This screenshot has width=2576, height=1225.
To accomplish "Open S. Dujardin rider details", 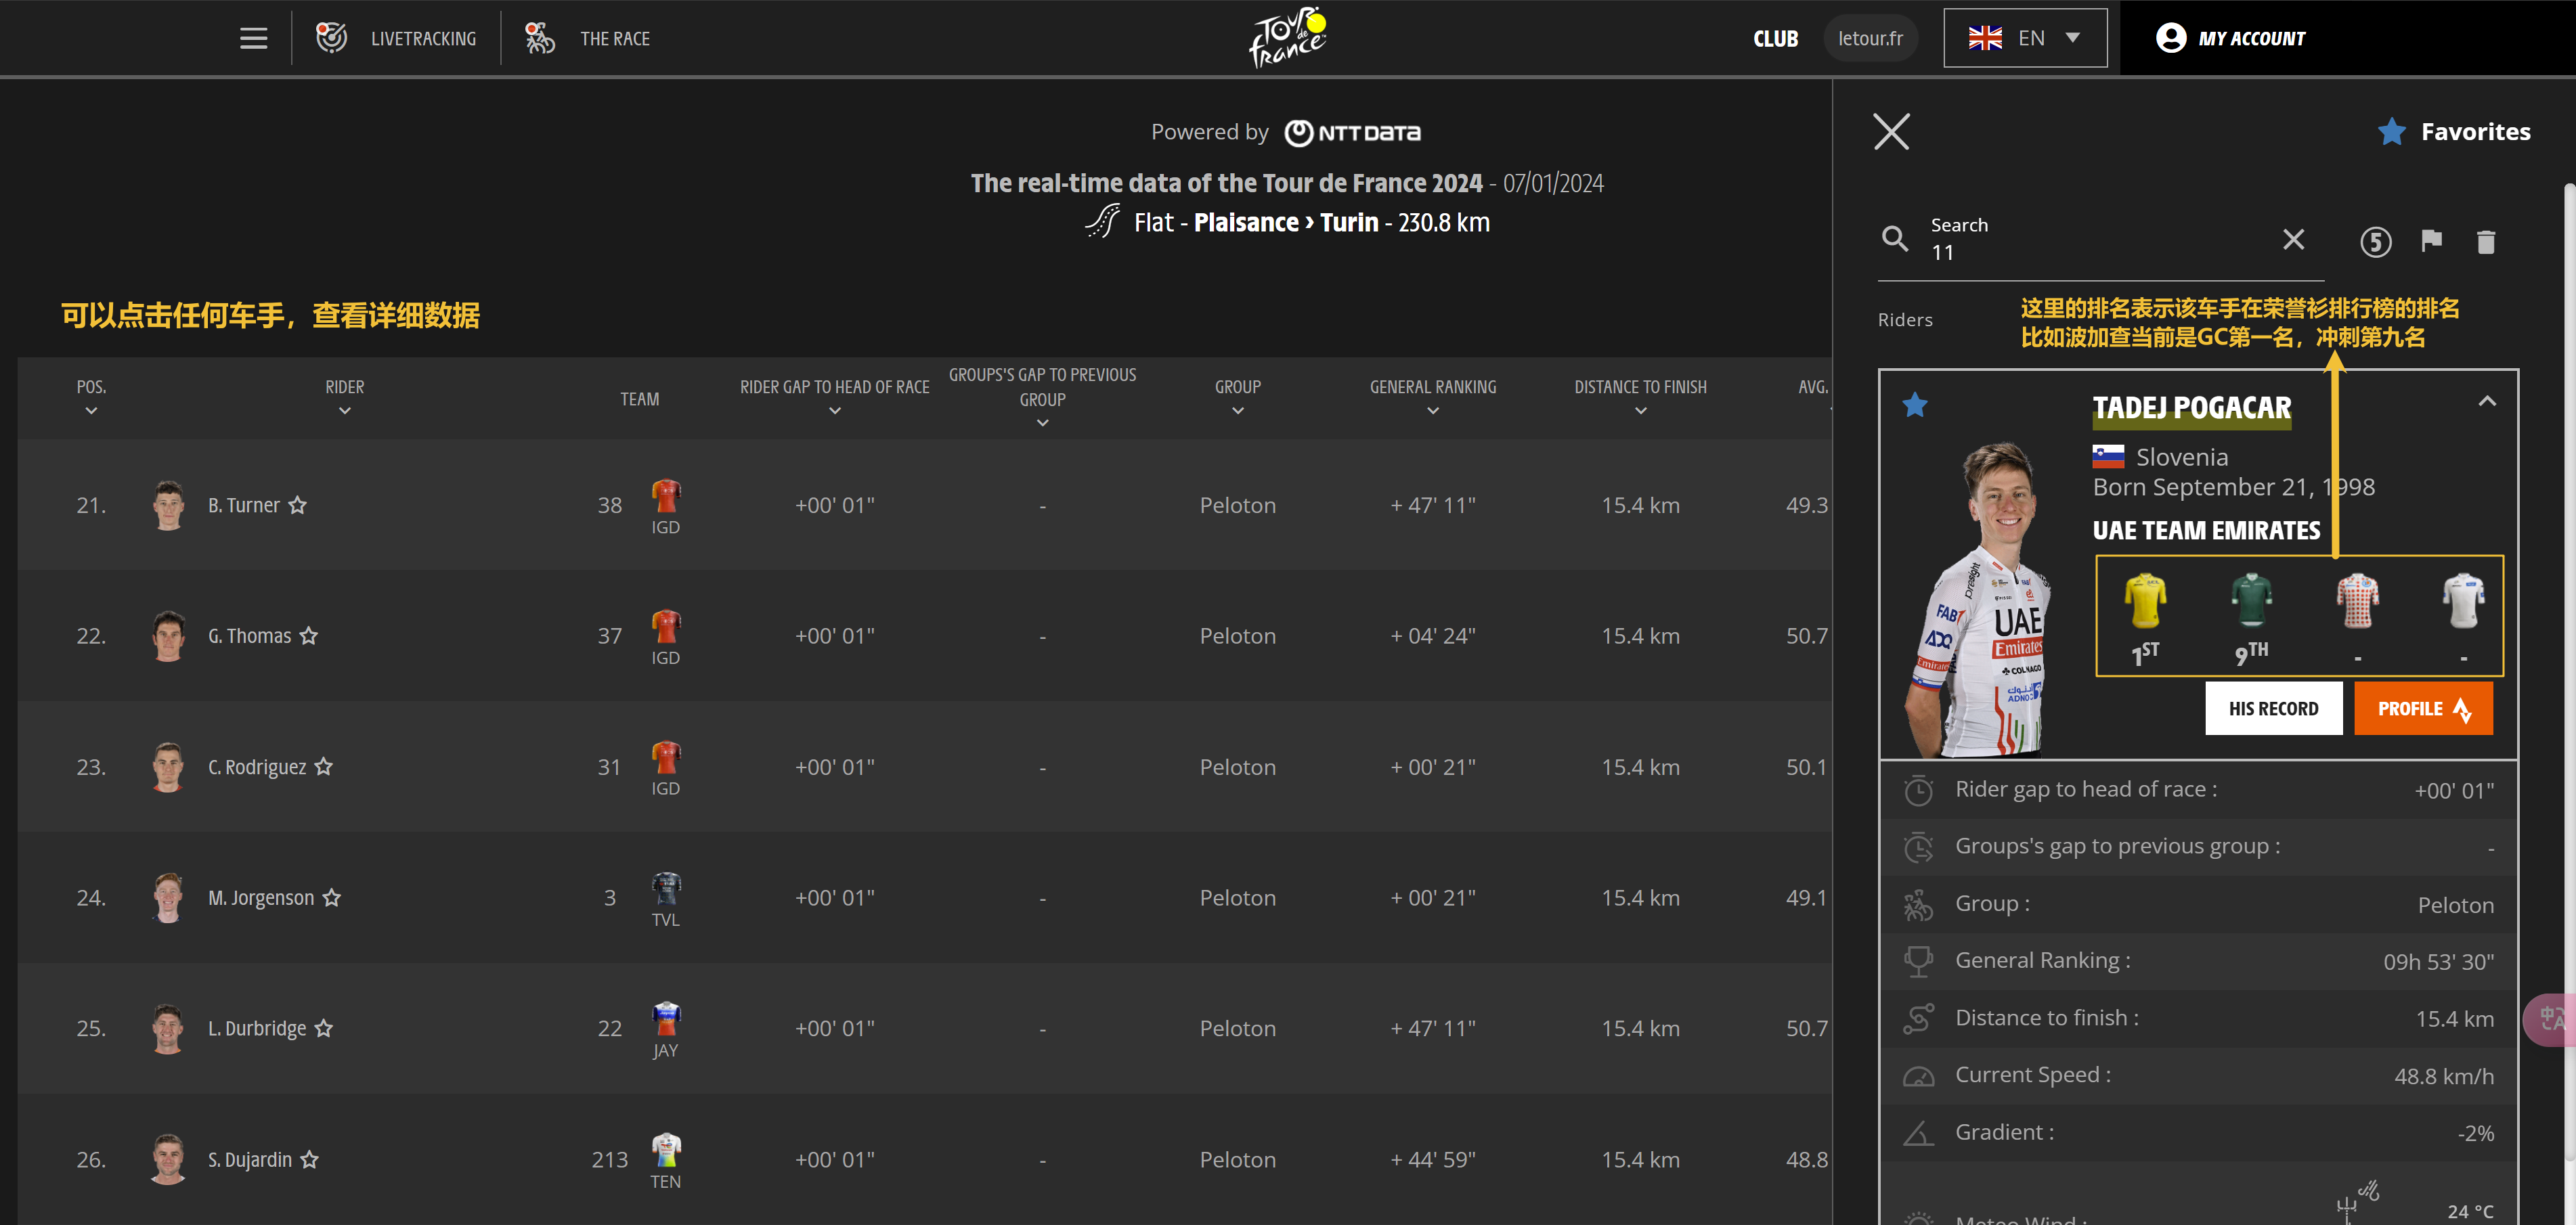I will point(249,1159).
